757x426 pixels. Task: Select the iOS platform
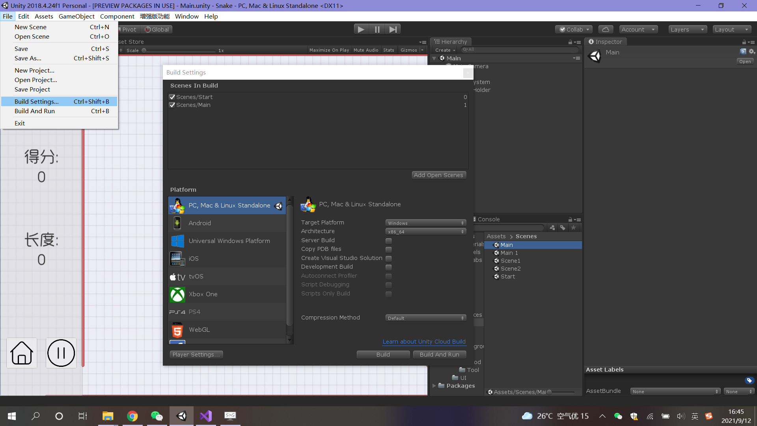coord(227,259)
